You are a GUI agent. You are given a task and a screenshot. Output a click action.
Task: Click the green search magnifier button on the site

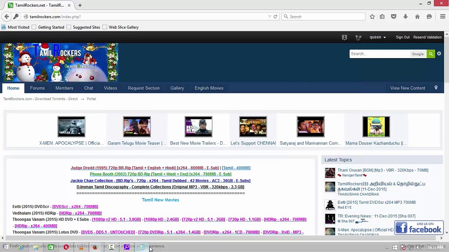[x=431, y=54]
